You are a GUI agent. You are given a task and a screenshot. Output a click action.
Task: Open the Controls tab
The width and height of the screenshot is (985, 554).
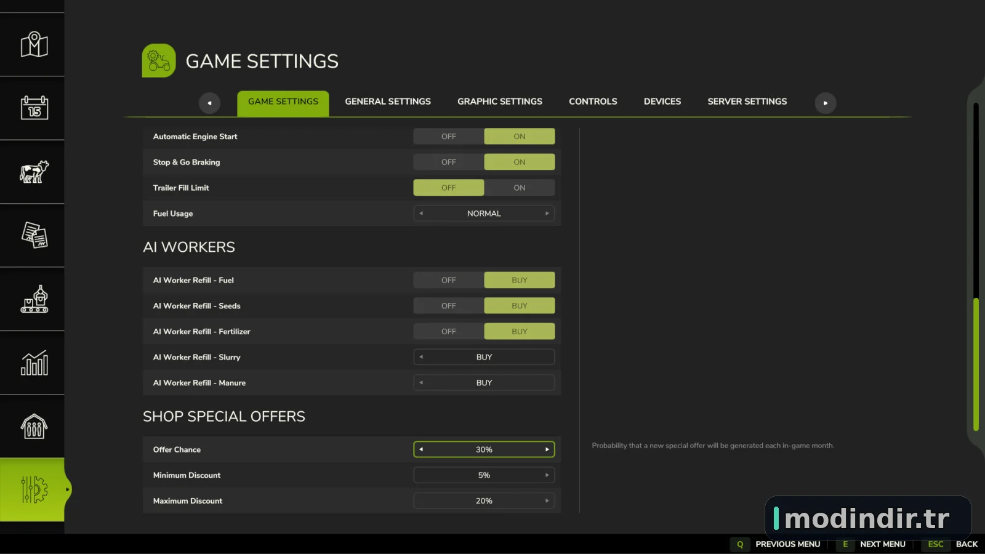coord(593,102)
